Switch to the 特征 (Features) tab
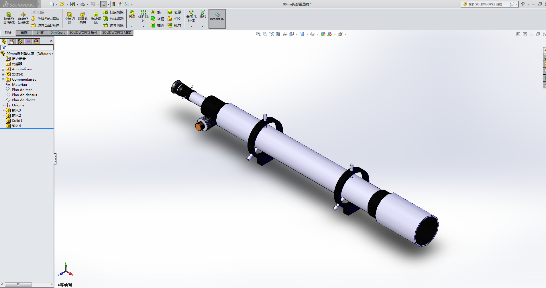This screenshot has height=288, width=546. click(8, 33)
